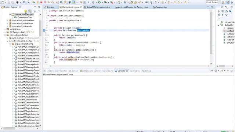Open the Markers tab in the bottom panel
235x132 pixels.
(x=48, y=71)
